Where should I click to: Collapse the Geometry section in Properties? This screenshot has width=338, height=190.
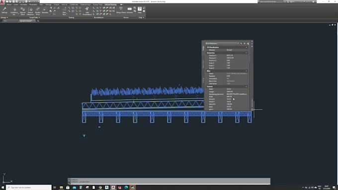pyautogui.click(x=247, y=53)
